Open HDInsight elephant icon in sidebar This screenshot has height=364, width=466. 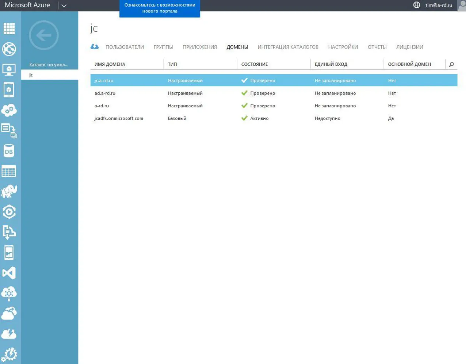9,192
